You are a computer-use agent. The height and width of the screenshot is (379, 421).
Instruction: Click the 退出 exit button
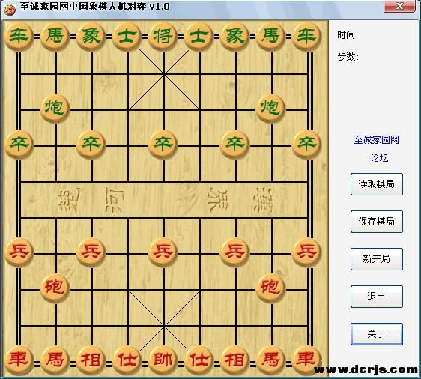pyautogui.click(x=377, y=297)
